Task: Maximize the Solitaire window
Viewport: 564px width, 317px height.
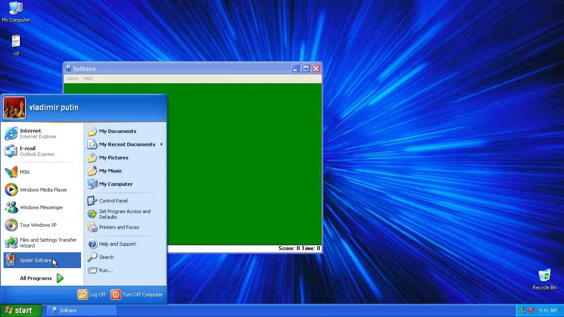Action: tap(306, 69)
